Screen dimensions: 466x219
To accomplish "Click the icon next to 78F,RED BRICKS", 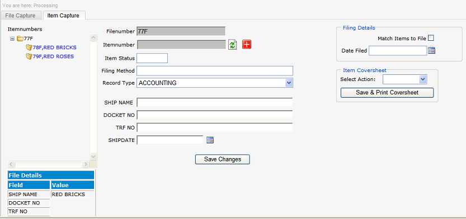I will click(x=29, y=47).
